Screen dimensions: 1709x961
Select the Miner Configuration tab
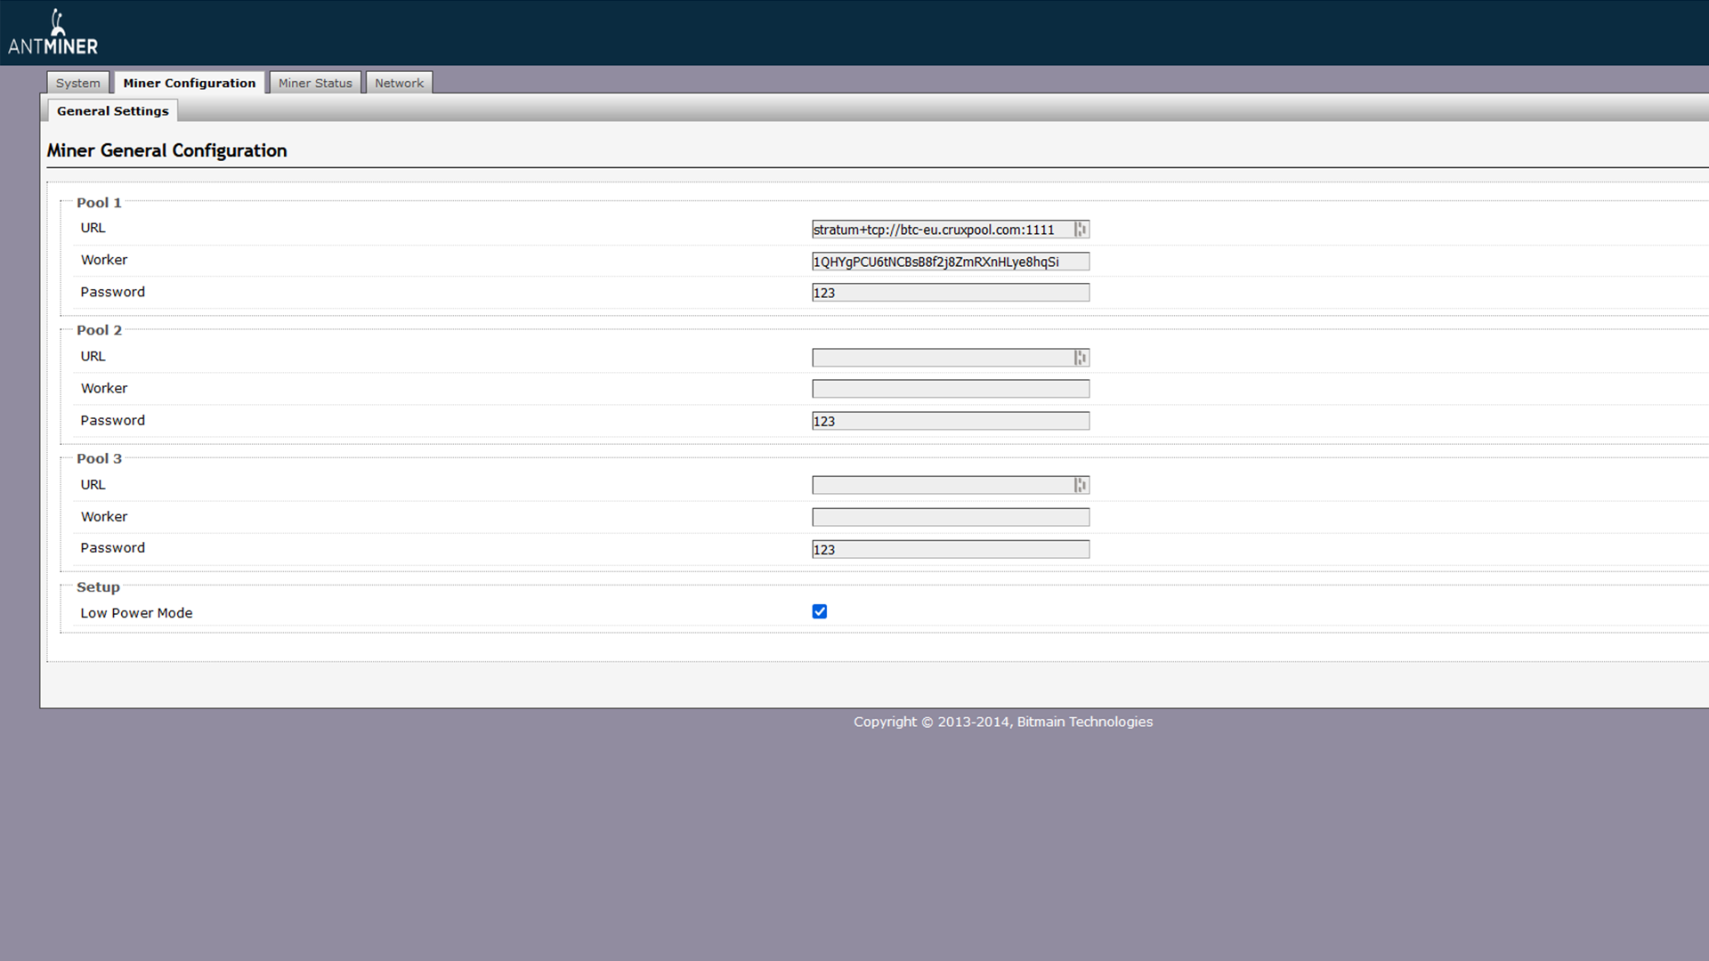190,83
